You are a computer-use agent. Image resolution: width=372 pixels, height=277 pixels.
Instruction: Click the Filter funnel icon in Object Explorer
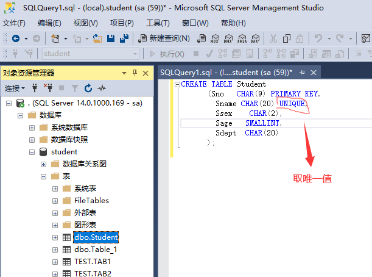[75, 88]
